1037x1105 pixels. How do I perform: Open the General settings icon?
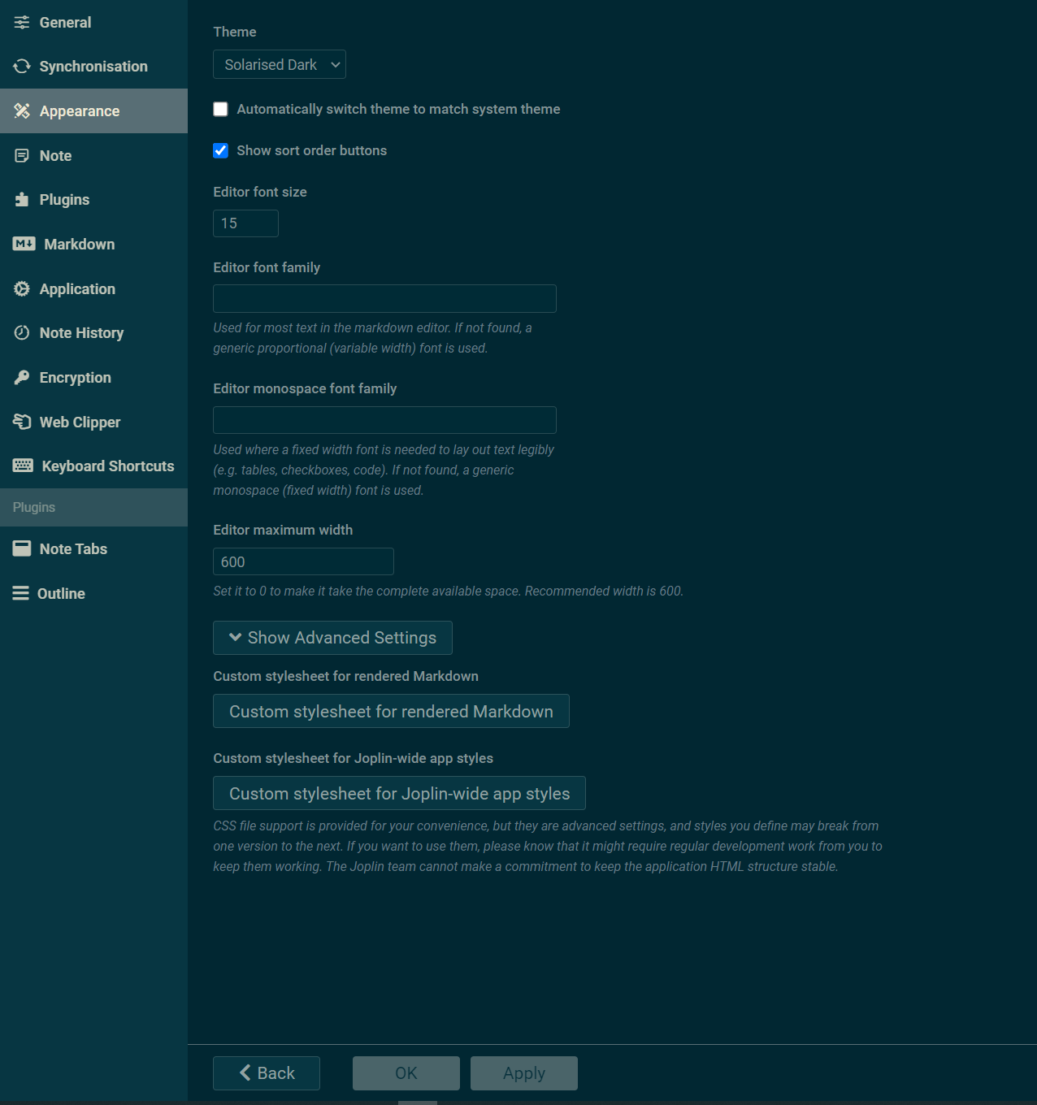point(22,22)
